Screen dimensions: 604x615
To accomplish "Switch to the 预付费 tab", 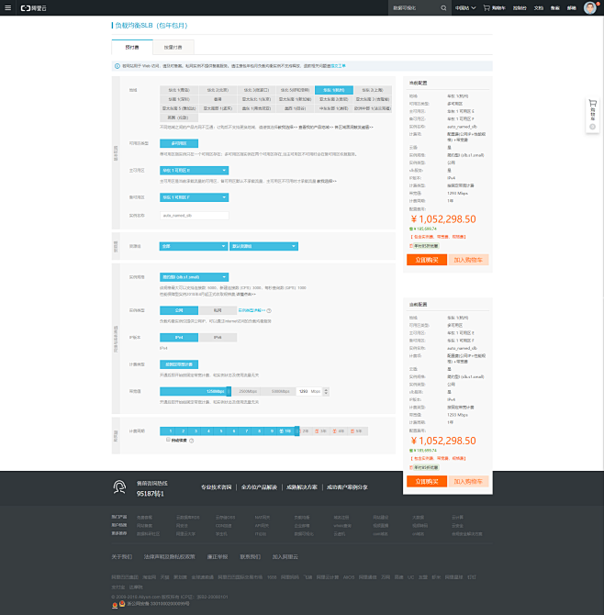I will point(131,47).
